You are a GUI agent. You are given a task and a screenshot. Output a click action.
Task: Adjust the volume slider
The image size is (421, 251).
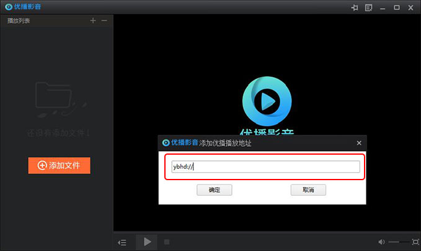pyautogui.click(x=399, y=242)
